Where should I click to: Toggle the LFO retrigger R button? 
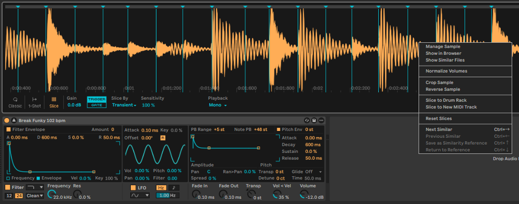tap(163, 138)
